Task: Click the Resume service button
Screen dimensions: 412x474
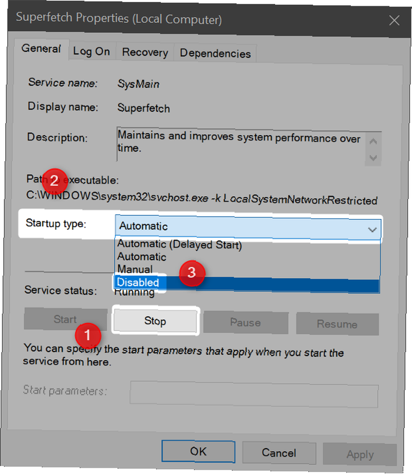Action: click(337, 324)
